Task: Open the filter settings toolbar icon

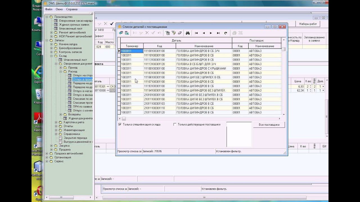Action: click(x=168, y=33)
